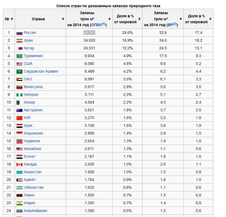
Task: Open the Катар country link
Action: pos(29,48)
